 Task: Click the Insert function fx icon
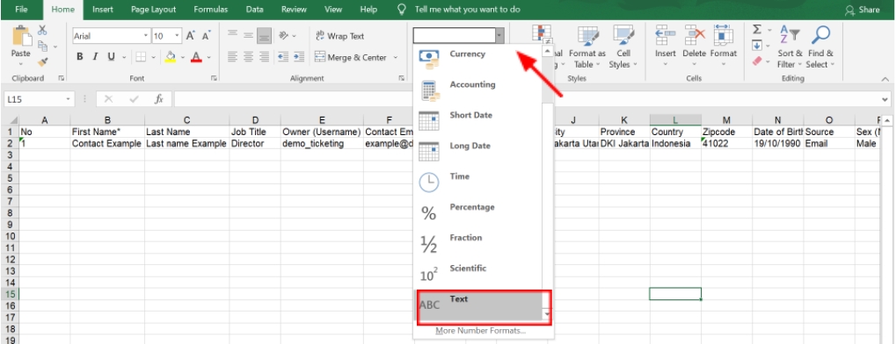[159, 99]
